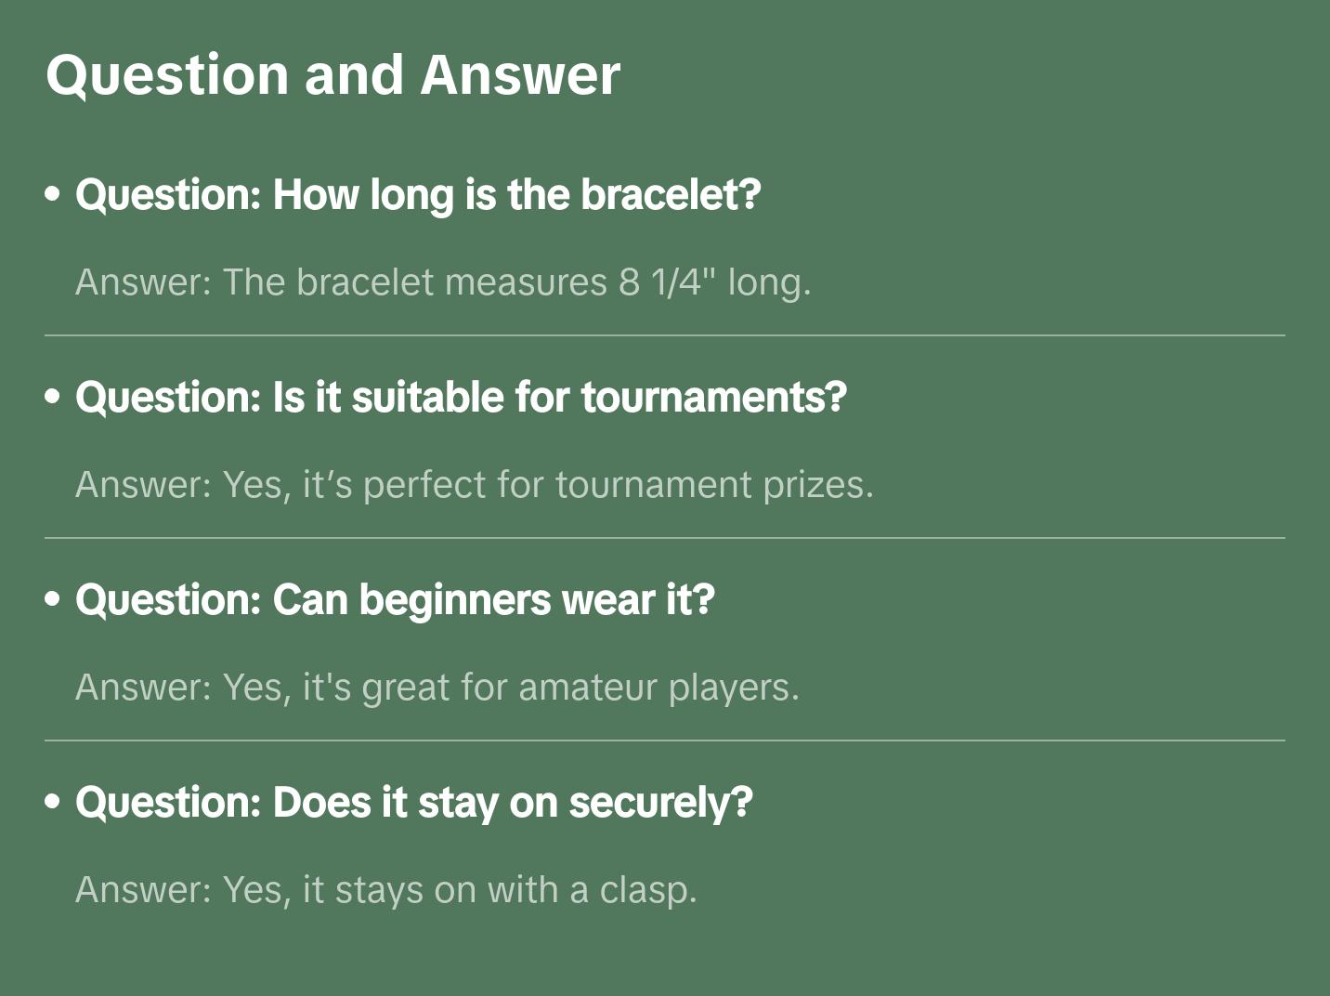This screenshot has height=996, width=1330.
Task: Select the answer about amateur players
Action: pyautogui.click(x=437, y=688)
